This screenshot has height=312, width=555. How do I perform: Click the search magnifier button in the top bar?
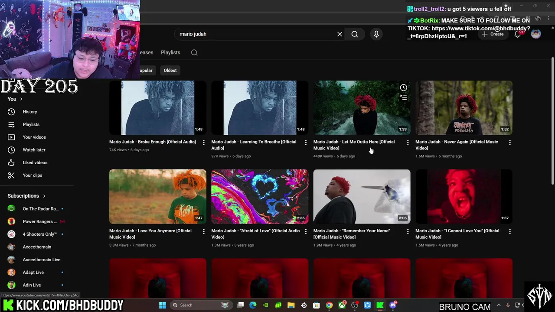click(355, 34)
